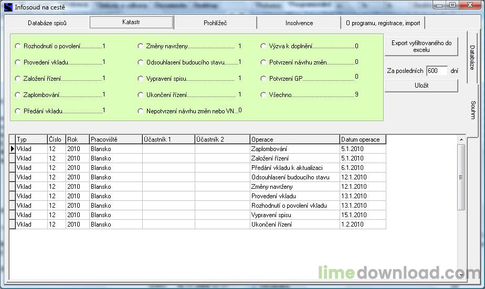The width and height of the screenshot is (485, 289).
Task: Click the 'Datum operace' column header
Action: coord(363,140)
